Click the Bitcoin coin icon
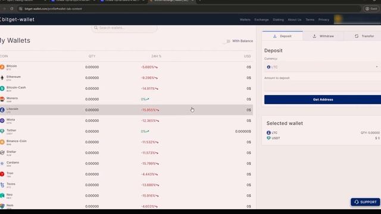This screenshot has width=381, height=214. tap(2, 67)
